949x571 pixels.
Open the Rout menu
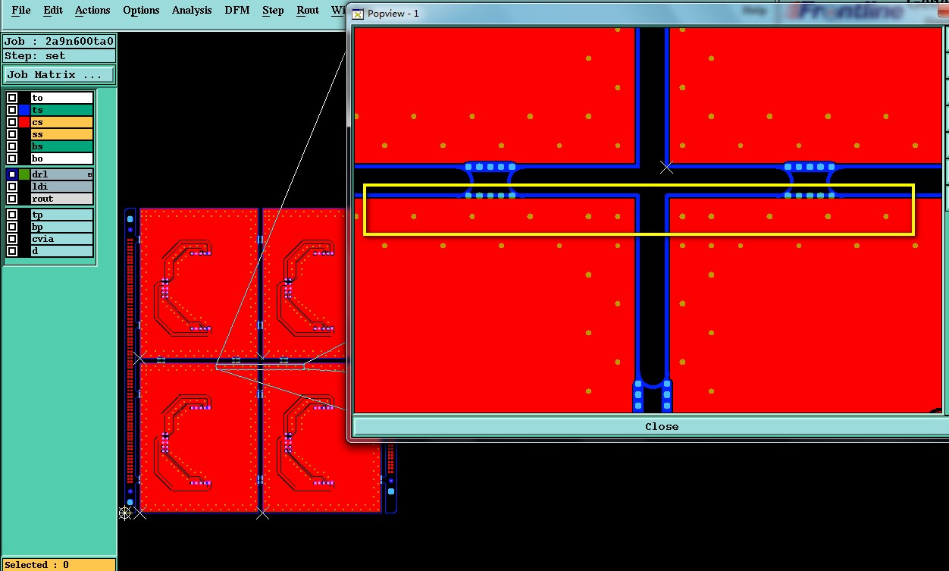point(308,10)
